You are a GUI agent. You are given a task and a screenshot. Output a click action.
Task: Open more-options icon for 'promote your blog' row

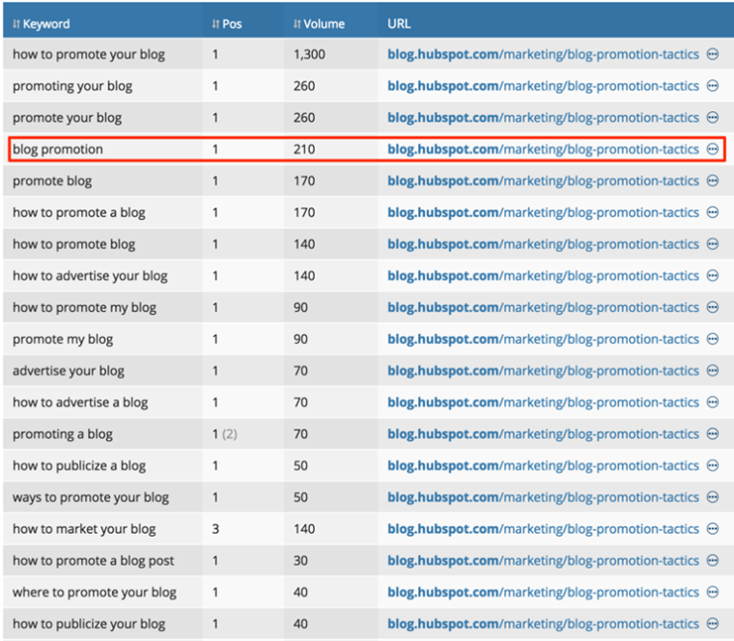(x=713, y=118)
